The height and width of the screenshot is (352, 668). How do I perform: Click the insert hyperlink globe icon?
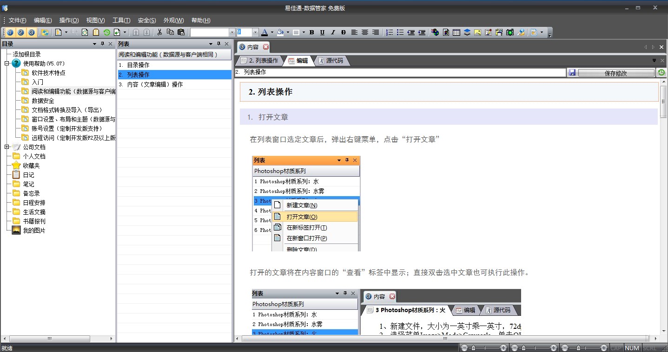click(435, 32)
